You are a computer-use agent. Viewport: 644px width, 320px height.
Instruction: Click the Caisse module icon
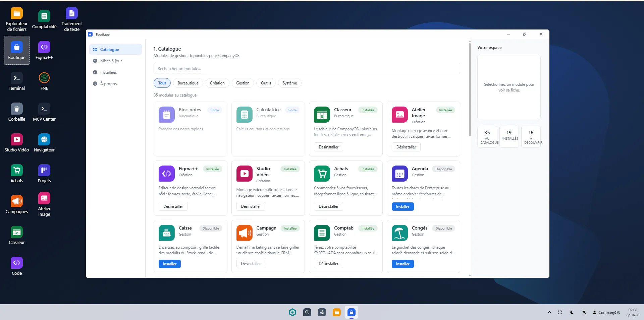[x=166, y=233]
